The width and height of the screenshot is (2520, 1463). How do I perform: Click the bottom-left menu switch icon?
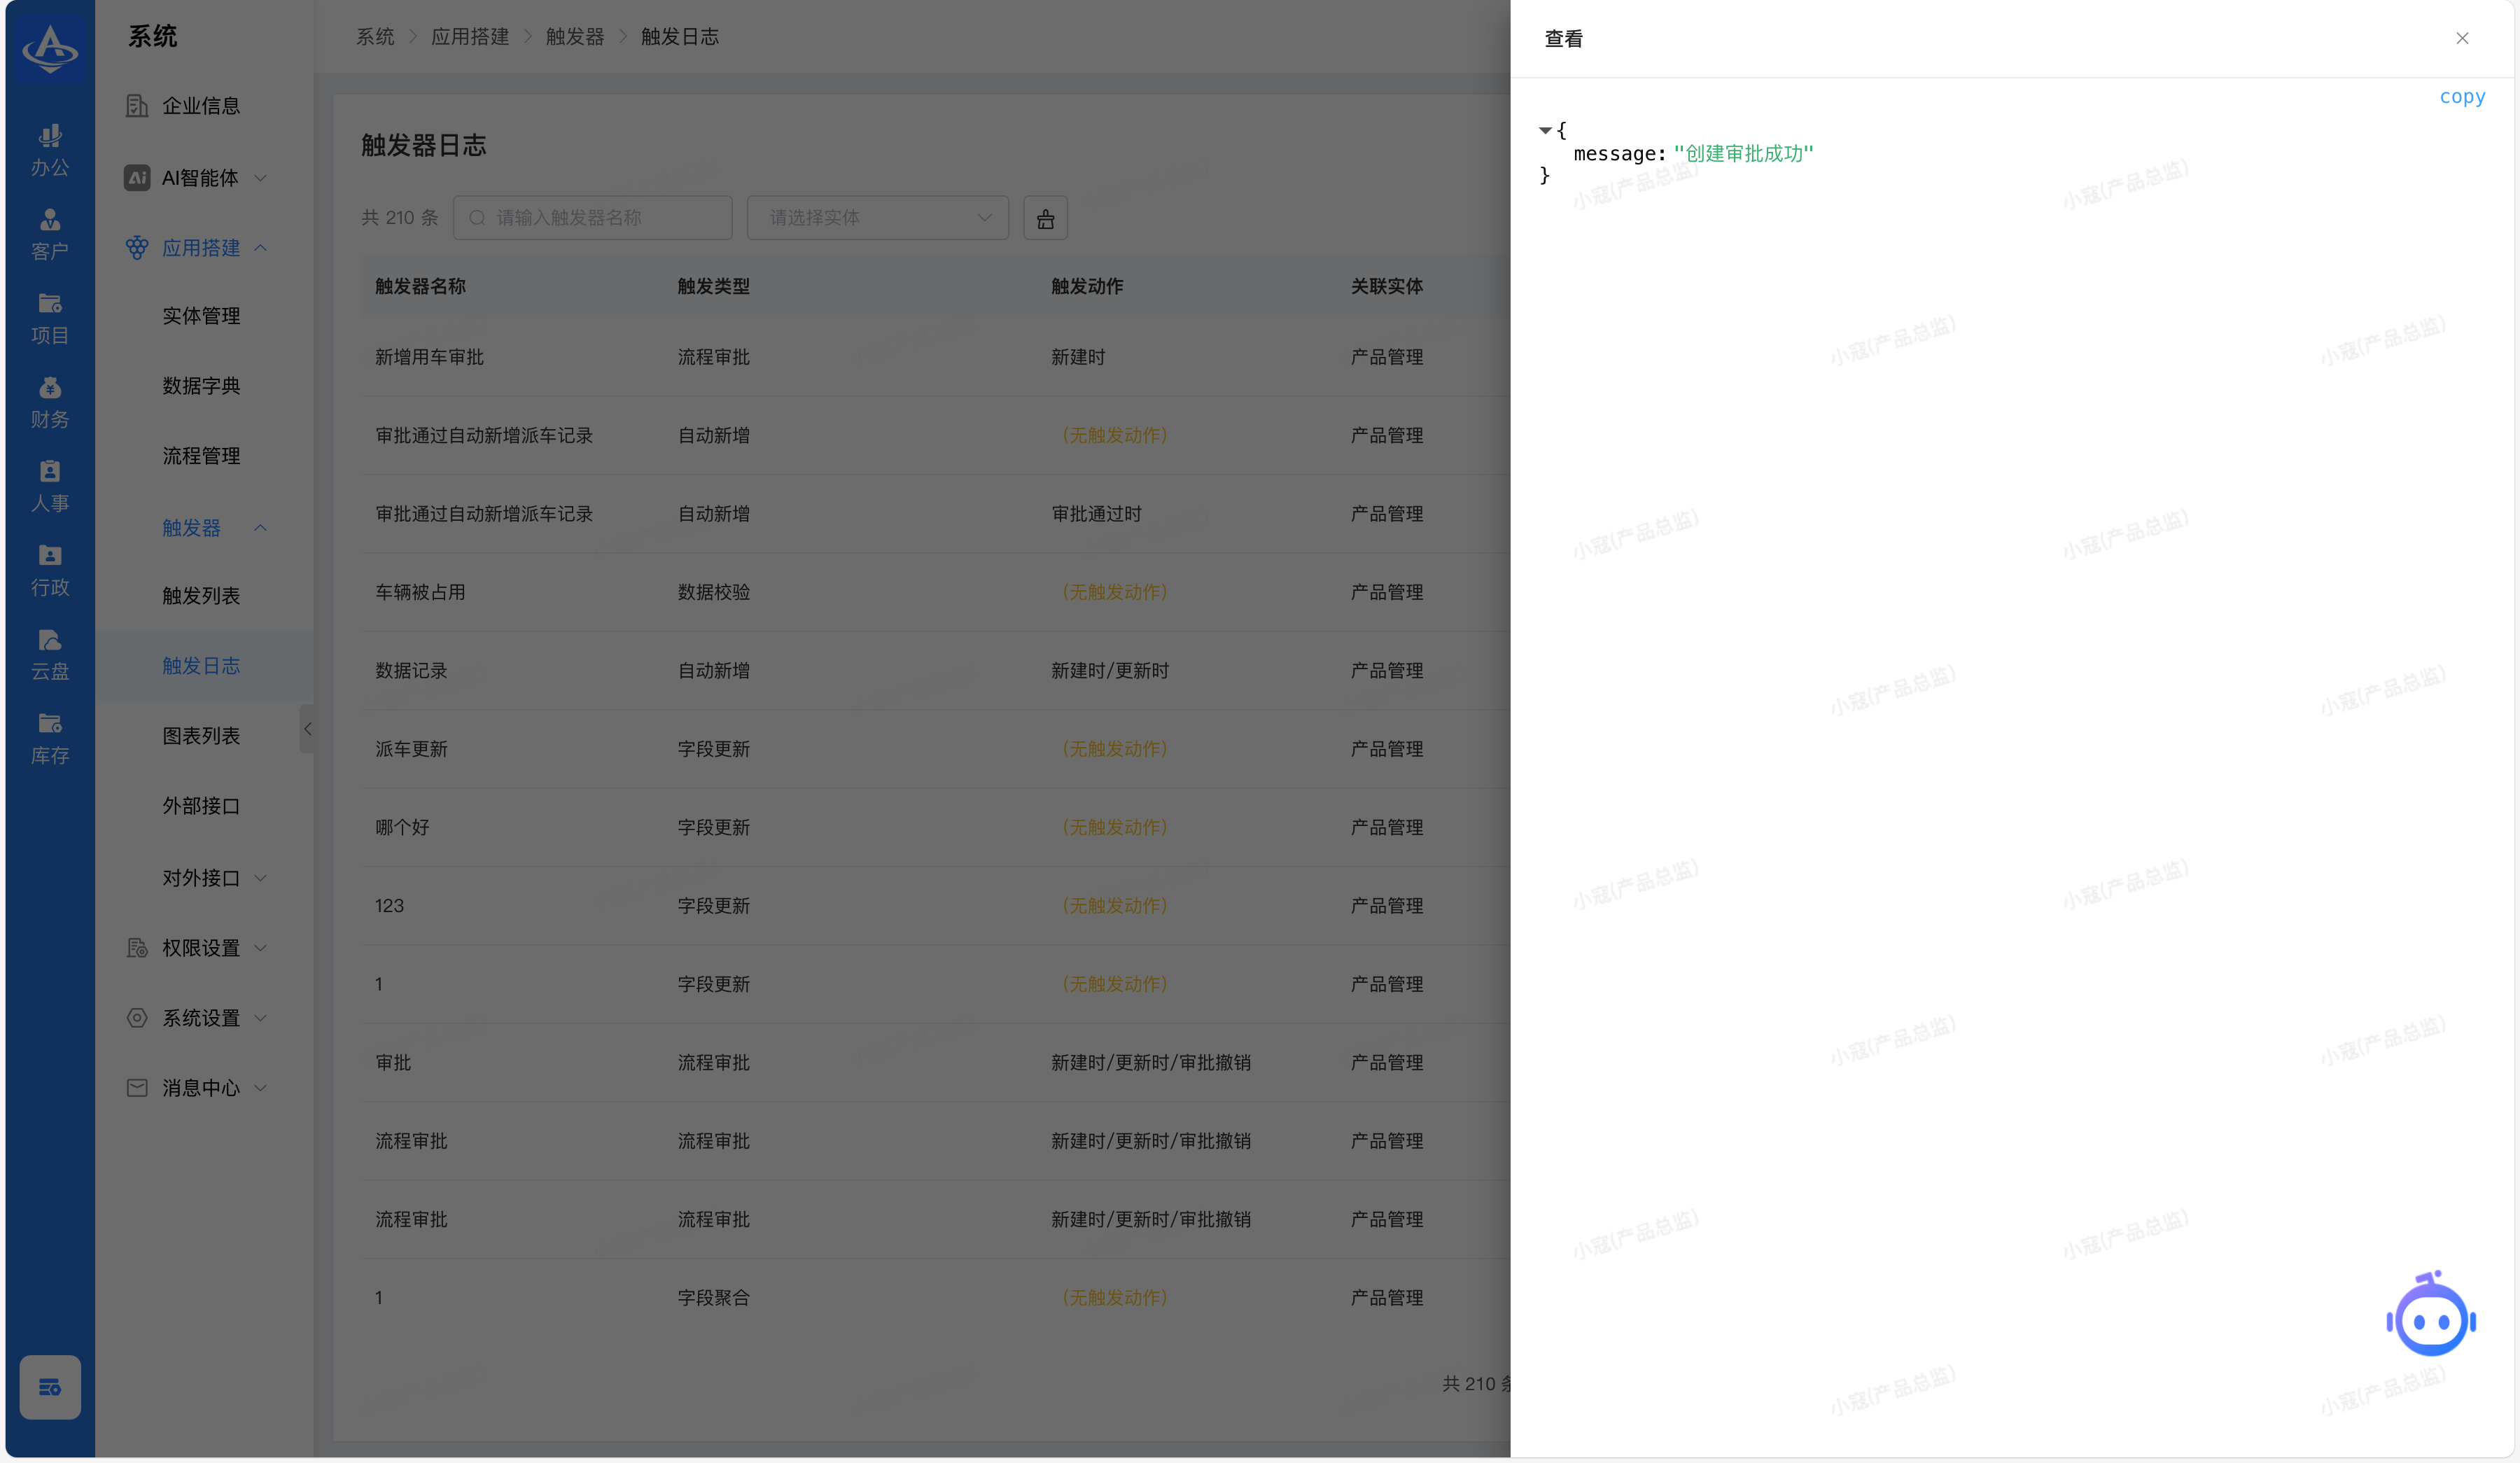(50, 1386)
